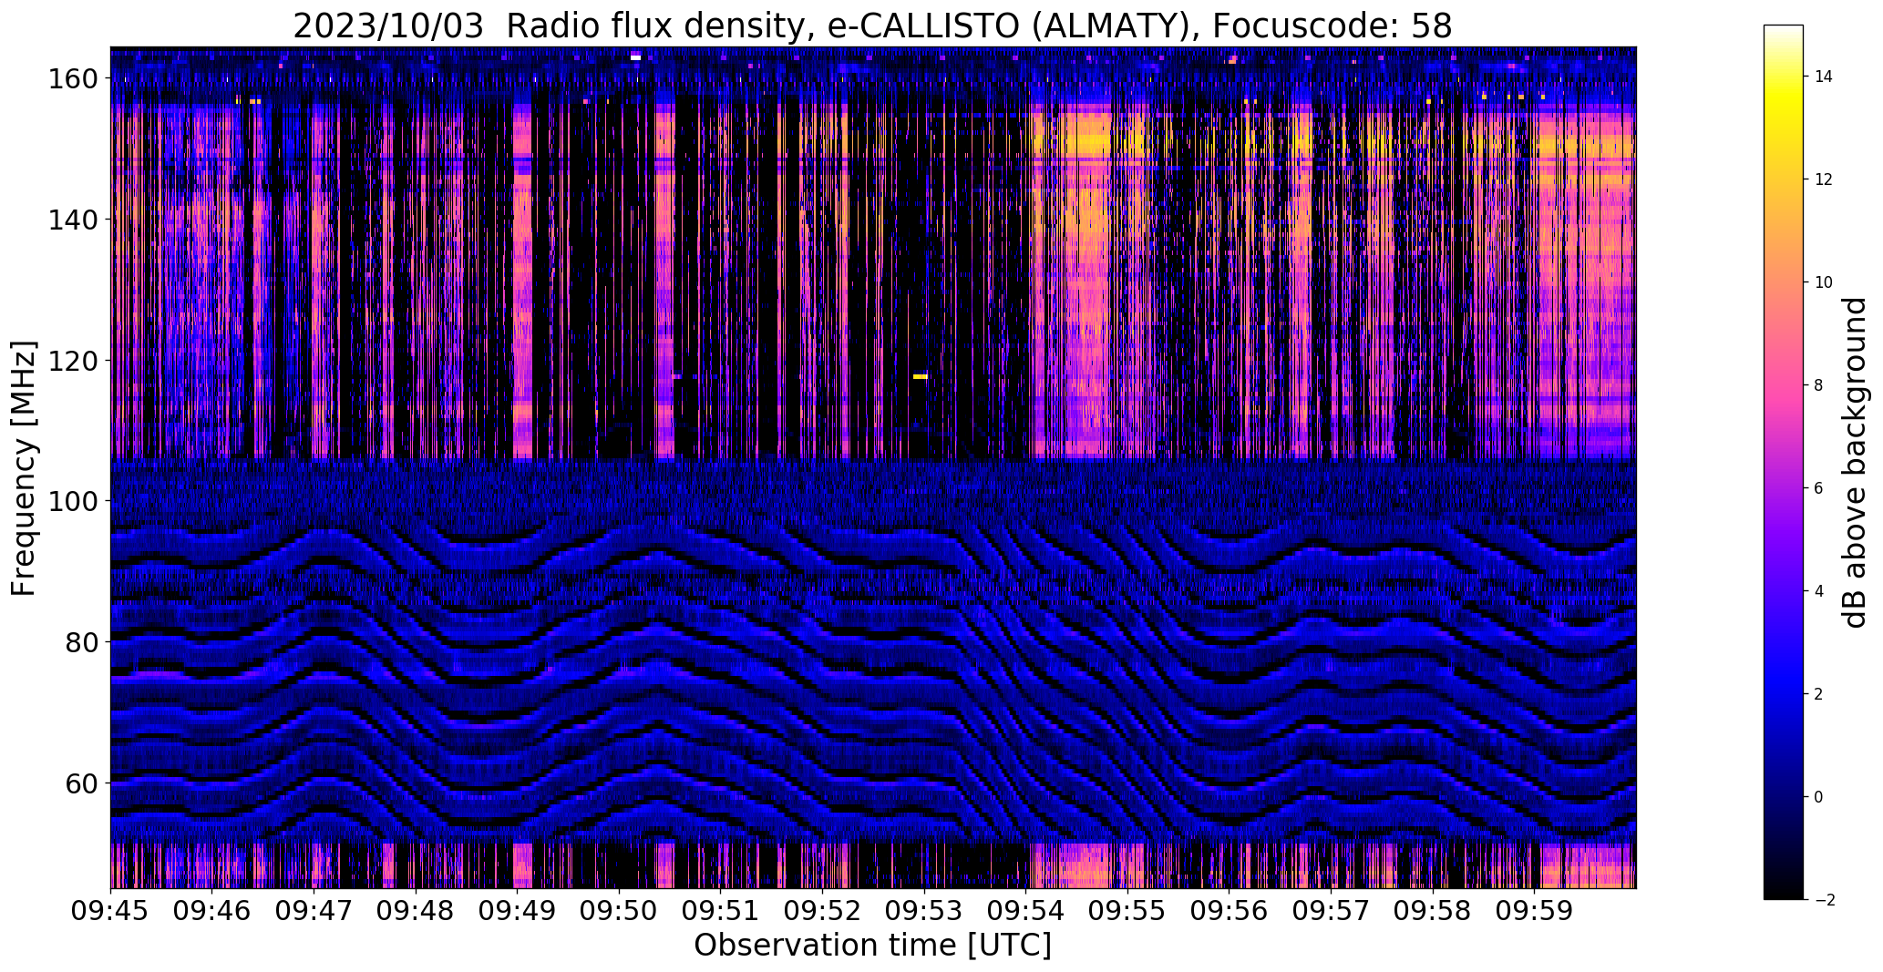Click the 09:47 time tick label

tap(314, 911)
